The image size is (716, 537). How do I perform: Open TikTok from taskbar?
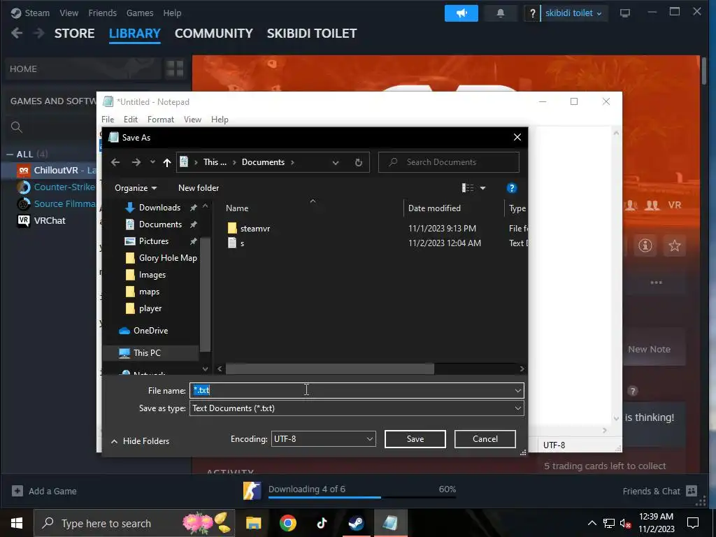(322, 523)
